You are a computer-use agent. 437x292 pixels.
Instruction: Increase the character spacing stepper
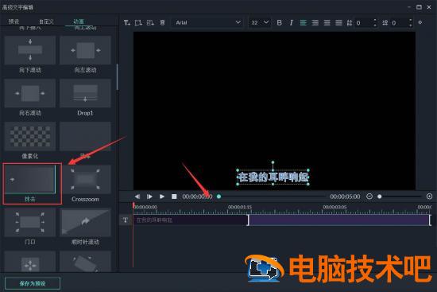[375, 21]
